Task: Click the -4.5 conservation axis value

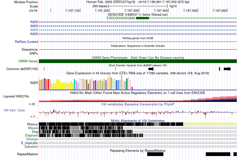Action: [32, 117]
